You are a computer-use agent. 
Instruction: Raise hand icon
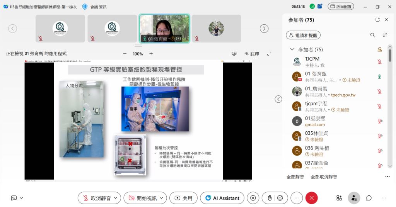pyautogui.click(x=270, y=198)
